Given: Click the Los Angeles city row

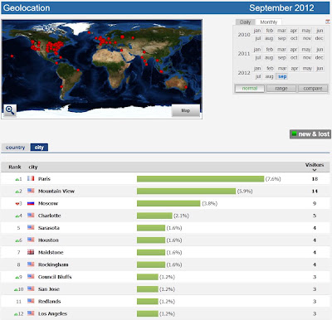Looking at the screenshot, I should 165,313.
